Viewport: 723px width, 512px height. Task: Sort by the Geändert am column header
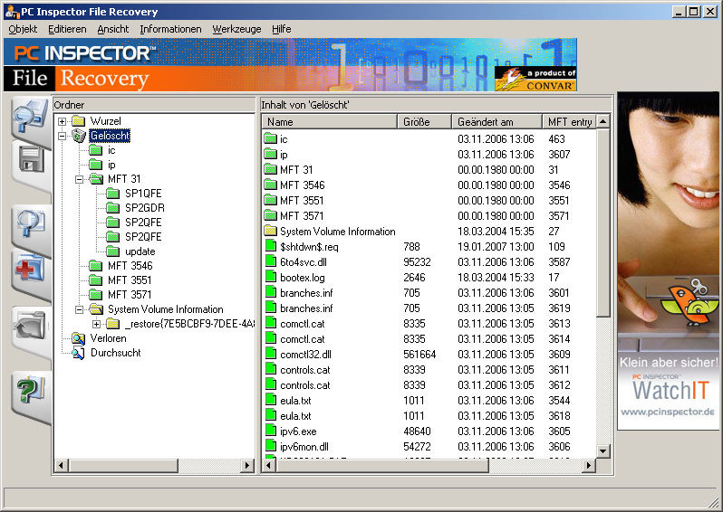(496, 121)
